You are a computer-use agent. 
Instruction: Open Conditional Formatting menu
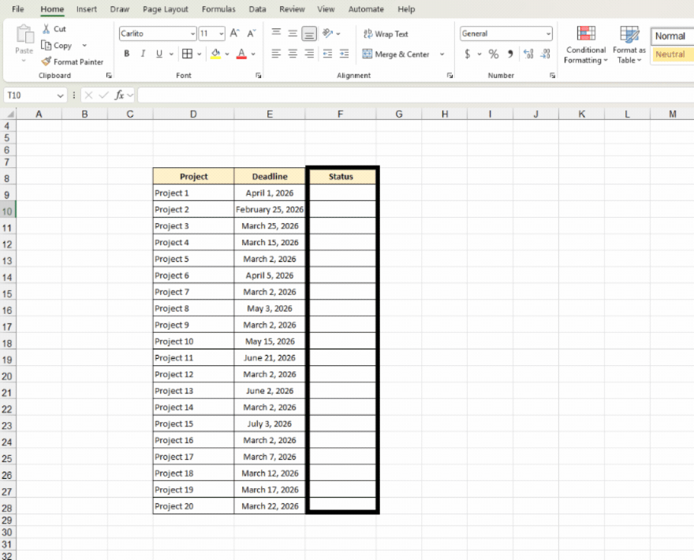pos(585,45)
